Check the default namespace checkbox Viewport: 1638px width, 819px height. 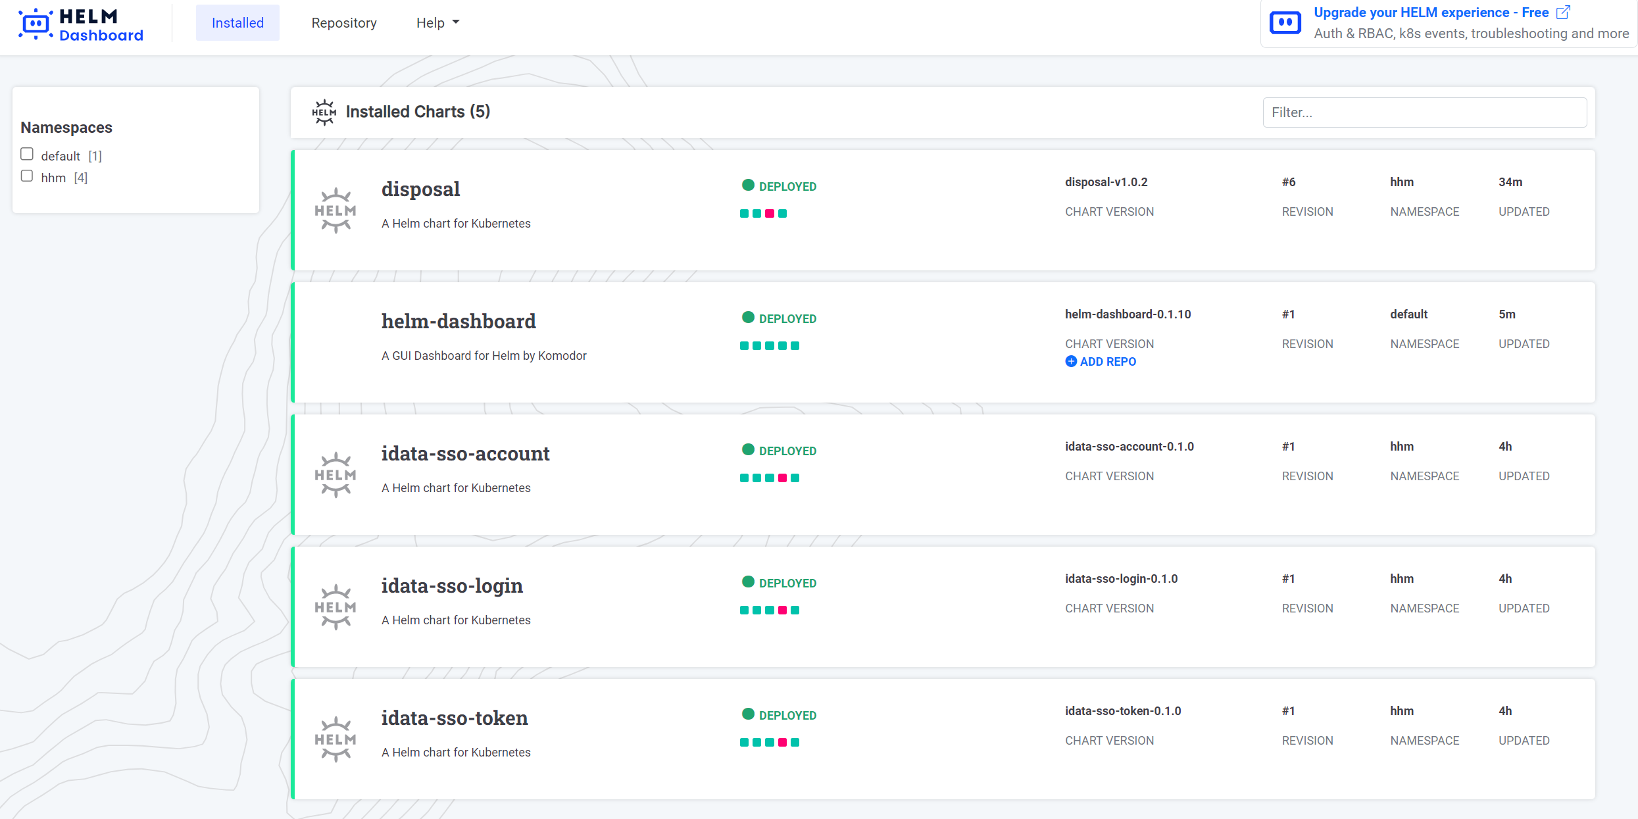tap(27, 154)
